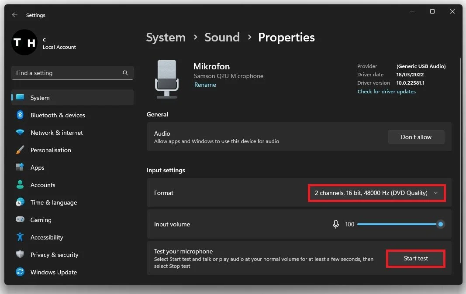Viewport: 466px width, 294px height.
Task: Rename the Mikrofon device
Action: pos(205,85)
